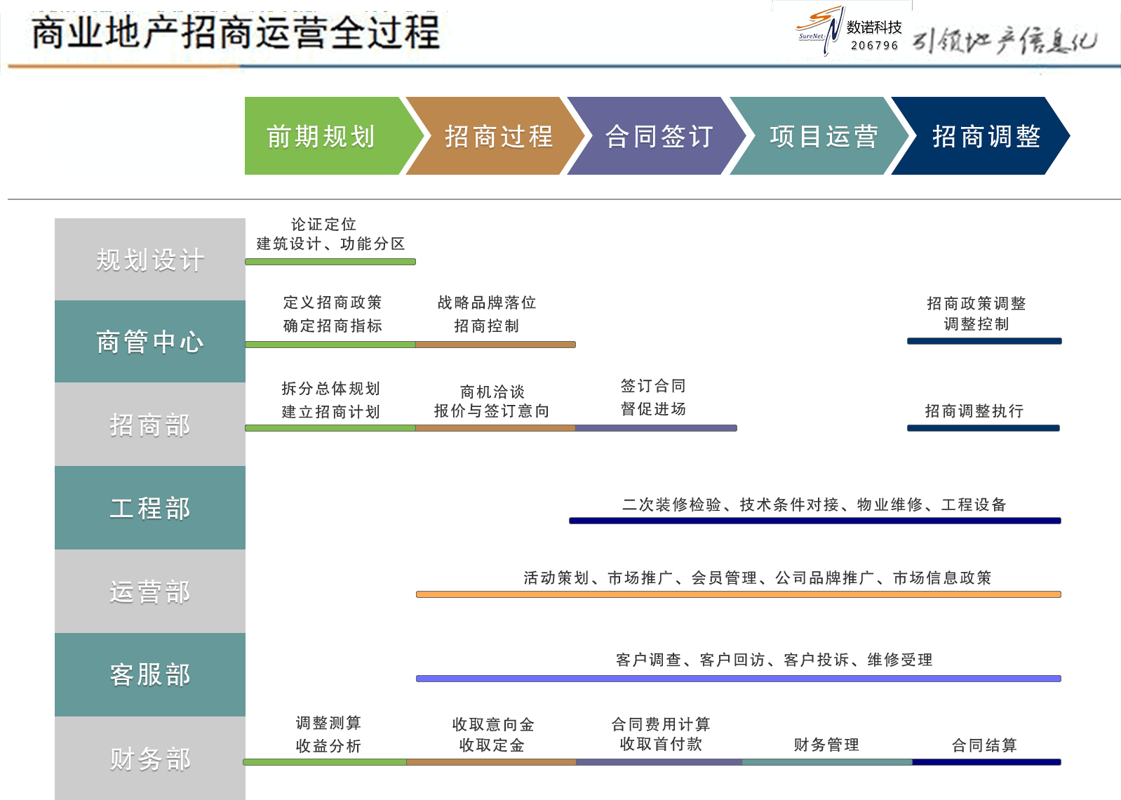Click the orange bar under 活动策划 text
This screenshot has height=800, width=1121.
pyautogui.click(x=738, y=594)
